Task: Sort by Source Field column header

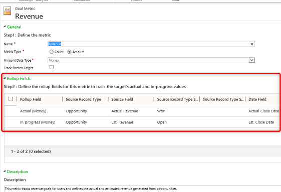Action: coord(122,99)
